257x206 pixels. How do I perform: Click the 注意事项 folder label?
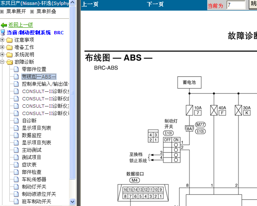[24, 40]
